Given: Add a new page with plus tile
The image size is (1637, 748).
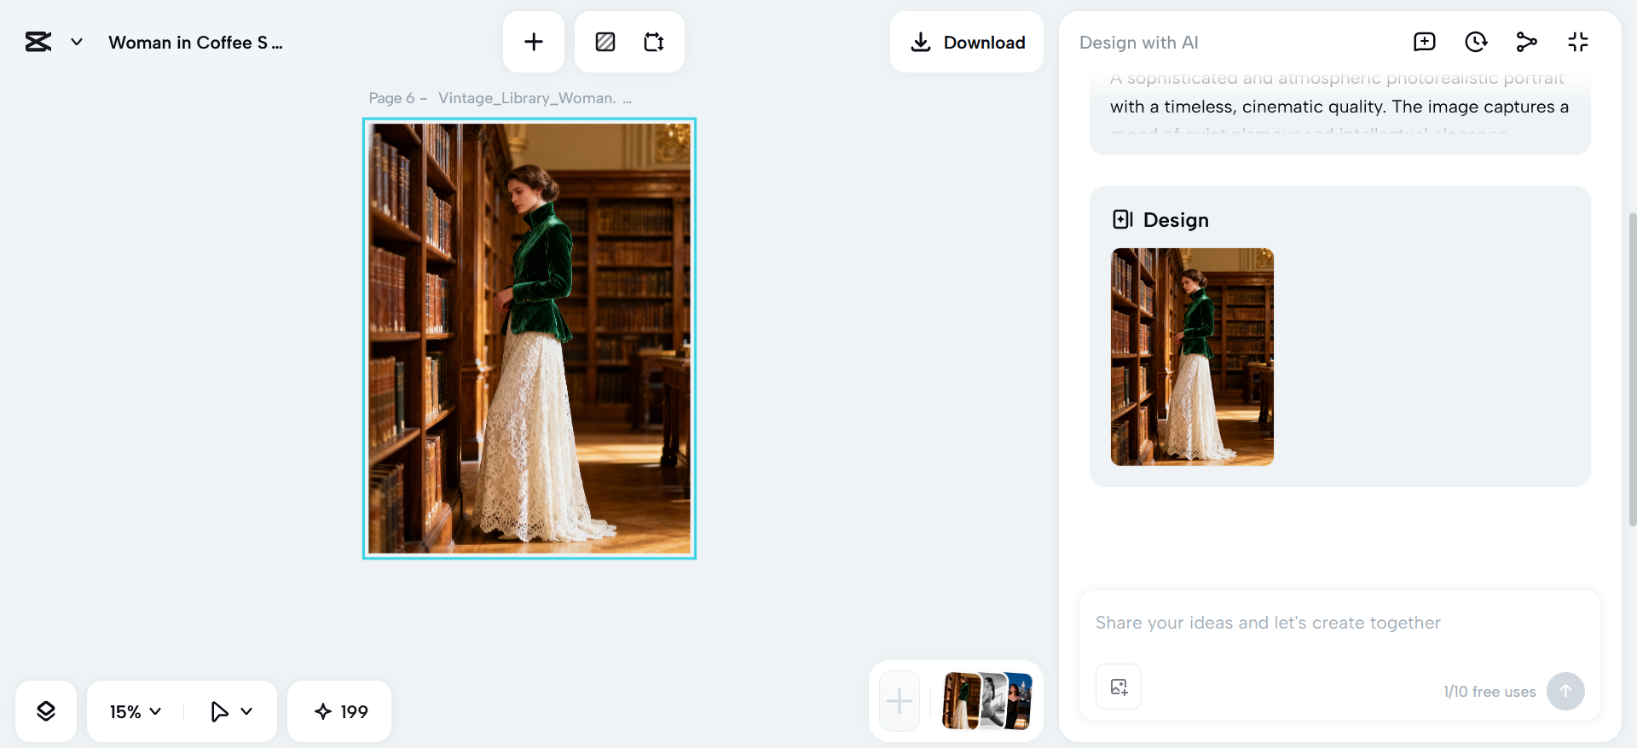Looking at the screenshot, I should [899, 702].
